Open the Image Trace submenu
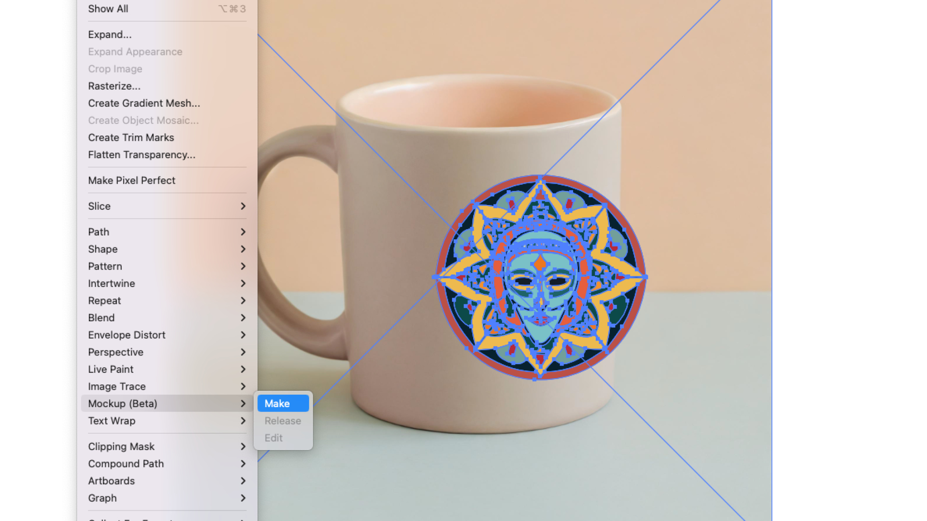927x521 pixels. click(x=116, y=386)
